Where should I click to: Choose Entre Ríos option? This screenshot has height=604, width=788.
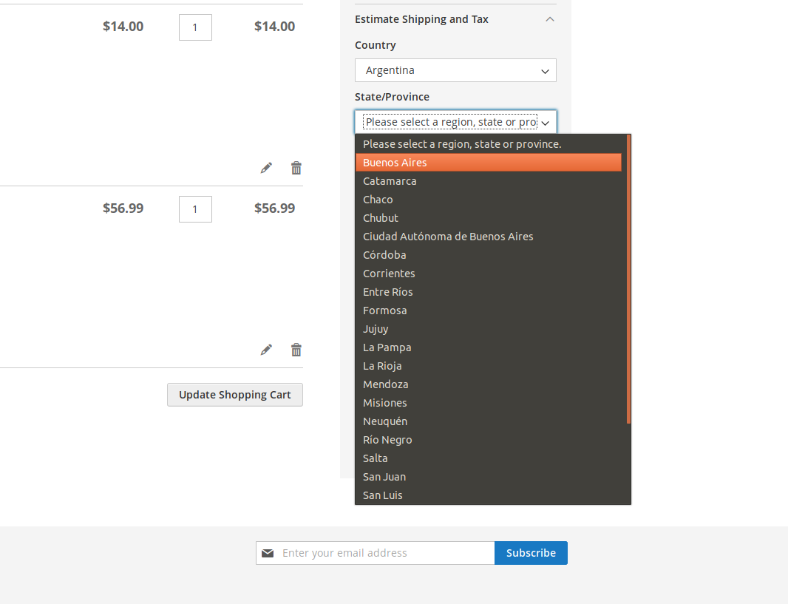(489, 292)
